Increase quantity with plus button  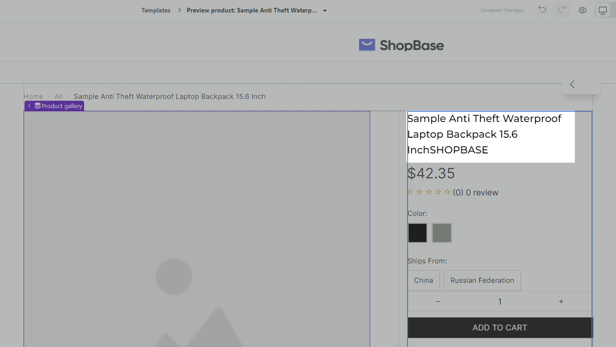[x=561, y=302]
